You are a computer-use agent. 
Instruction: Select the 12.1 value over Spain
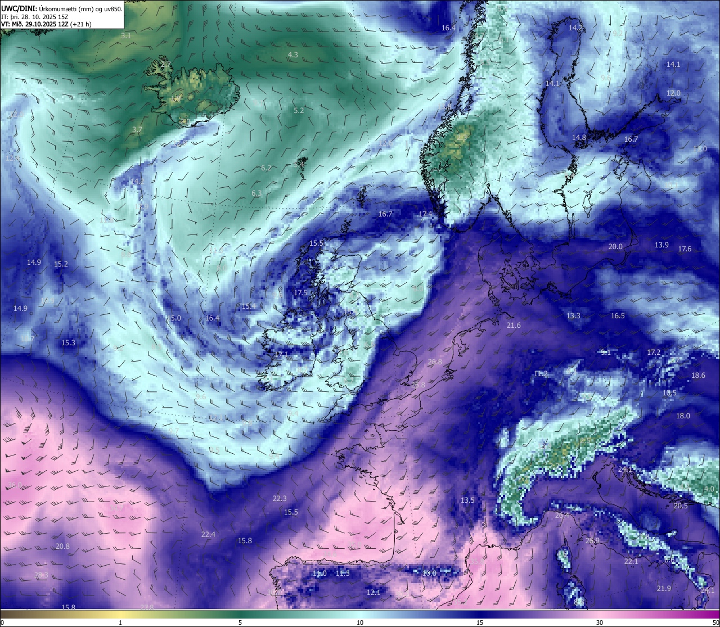(373, 592)
